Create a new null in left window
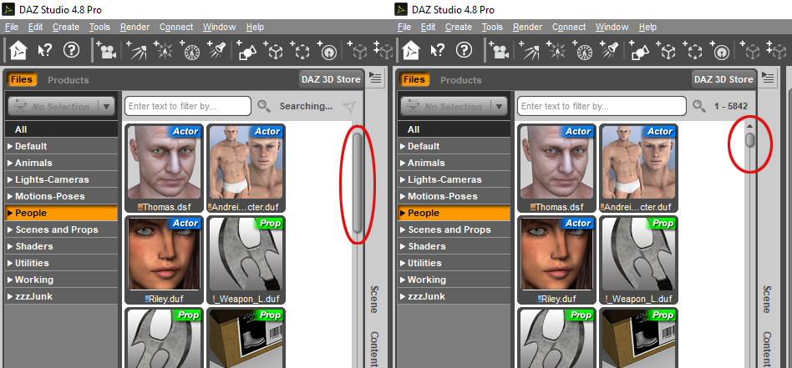Image resolution: width=792 pixels, height=368 pixels. pyautogui.click(x=275, y=49)
